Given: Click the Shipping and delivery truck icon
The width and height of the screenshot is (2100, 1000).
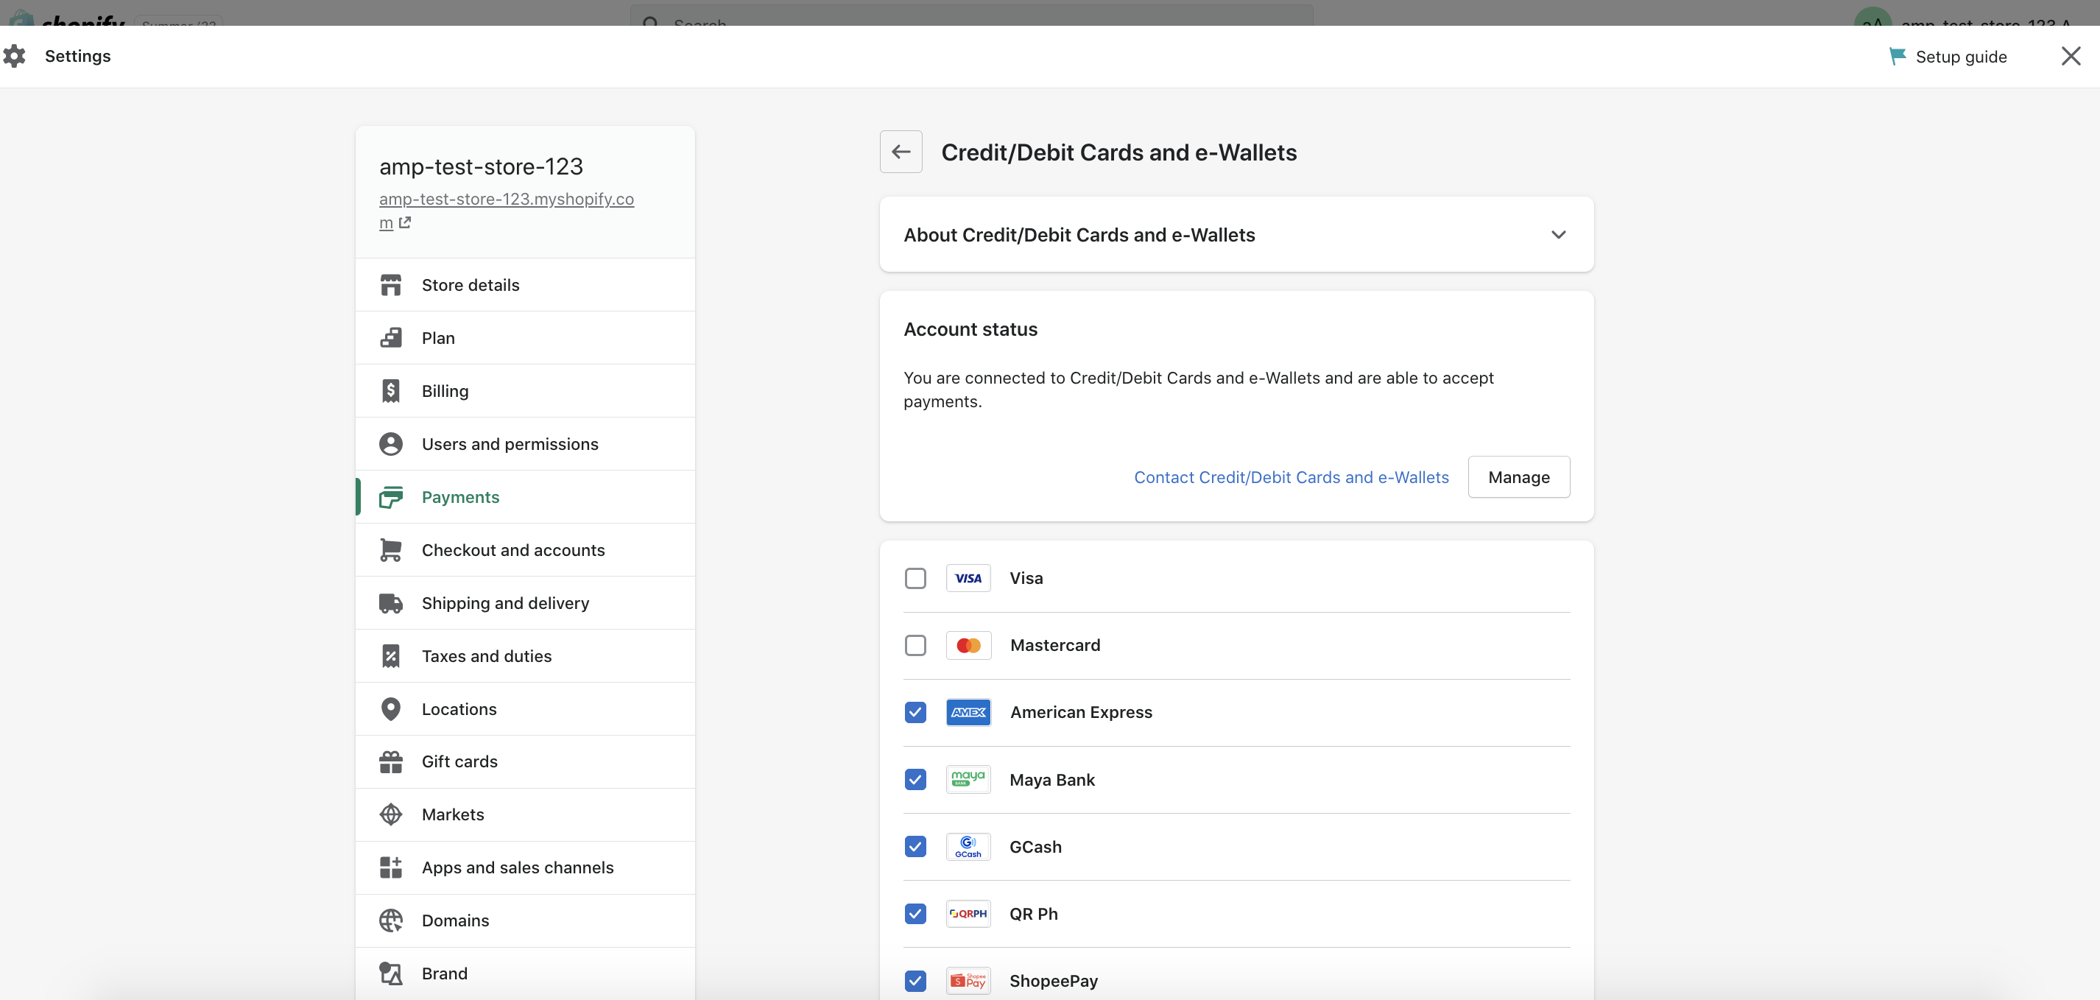Looking at the screenshot, I should click(x=390, y=603).
